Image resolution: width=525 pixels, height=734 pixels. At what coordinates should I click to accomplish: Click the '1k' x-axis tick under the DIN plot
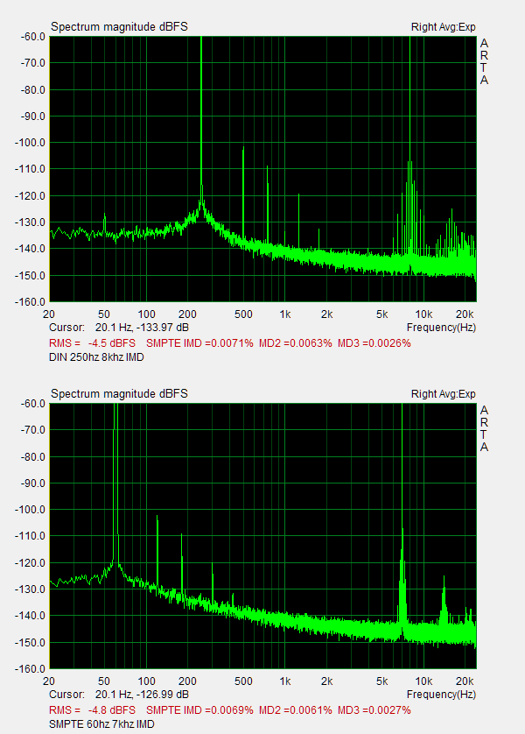[284, 314]
